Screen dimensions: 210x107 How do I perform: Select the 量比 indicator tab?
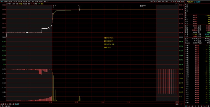tap(6, 104)
